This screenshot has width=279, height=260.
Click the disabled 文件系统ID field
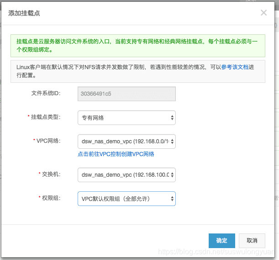pos(126,94)
